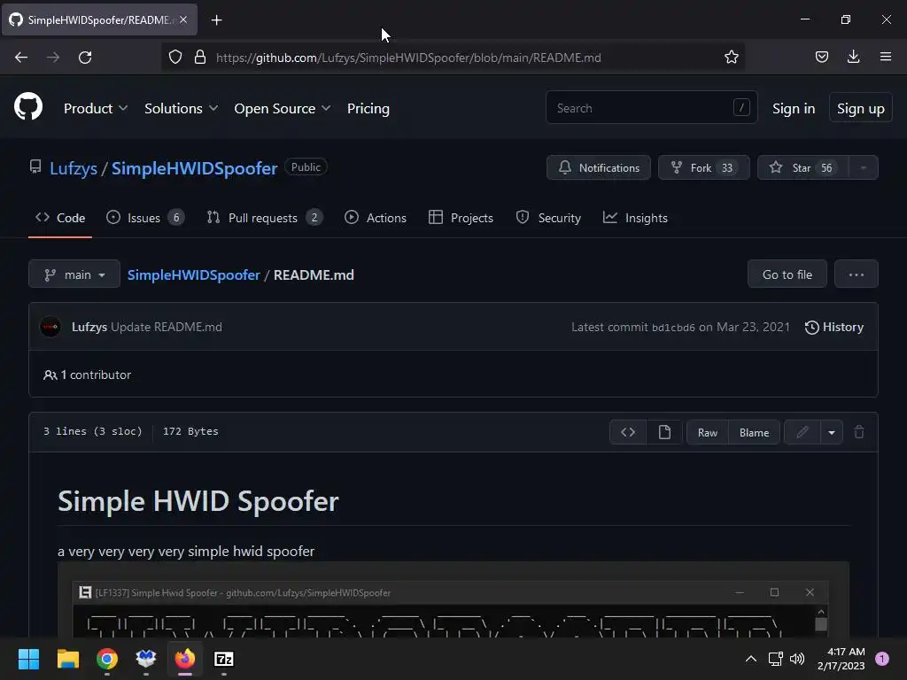This screenshot has height=680, width=907.
Task: Switch to the Actions tab
Action: [x=376, y=218]
